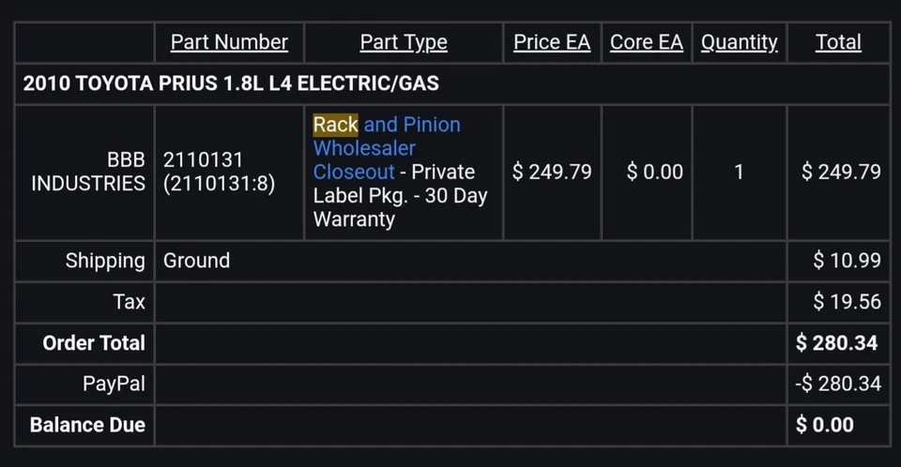901x467 pixels.
Task: Click the Core EA column header
Action: tap(647, 42)
